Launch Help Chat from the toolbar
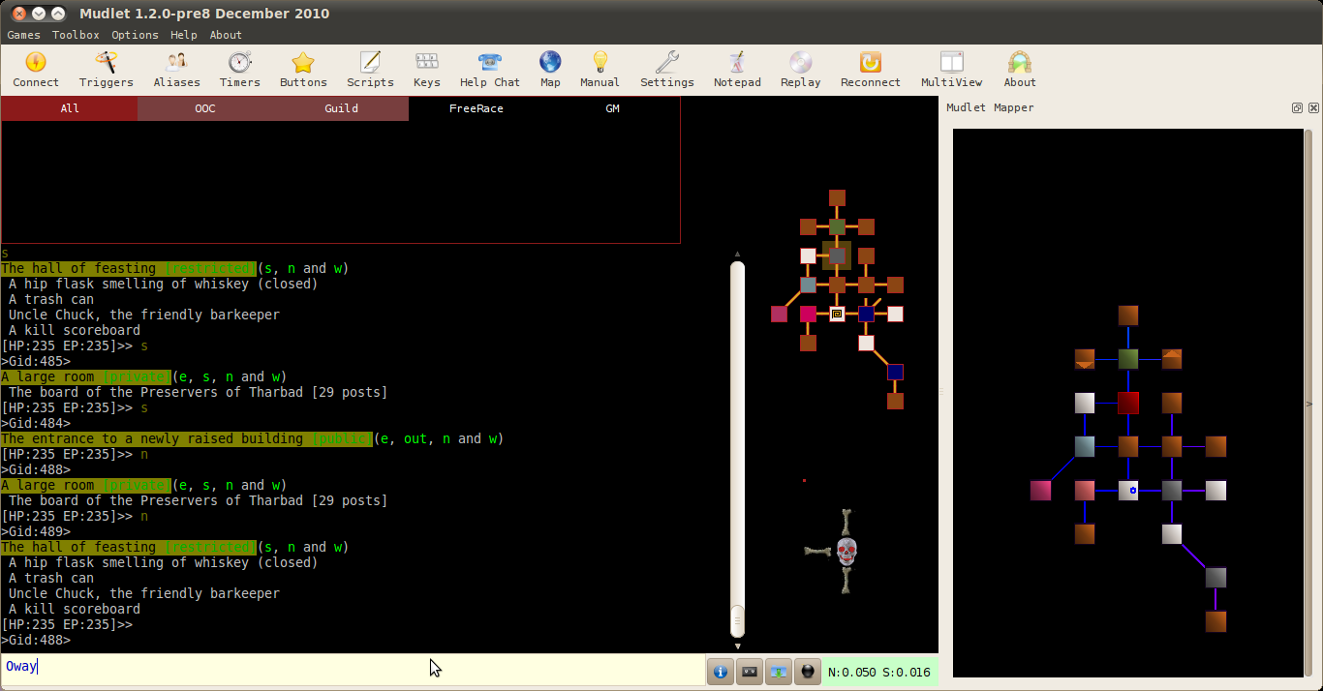Image resolution: width=1323 pixels, height=691 pixels. point(489,70)
